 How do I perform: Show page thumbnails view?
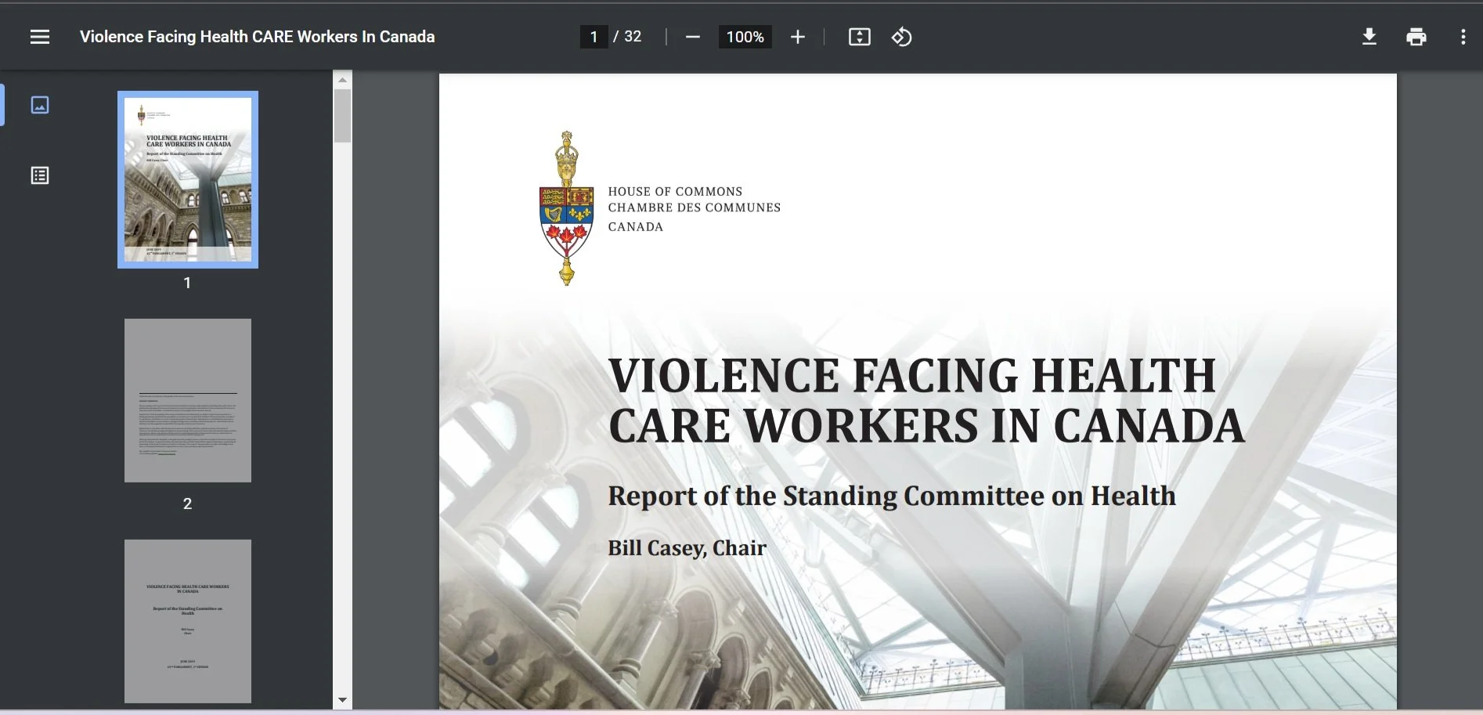40,105
